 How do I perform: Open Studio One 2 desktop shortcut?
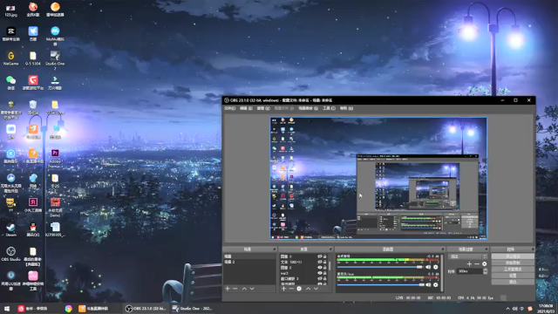[x=55, y=60]
